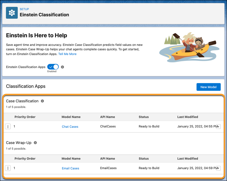Viewport: 227px width, 181px height.
Task: Open info tooltip beside Einstein Classification Apps toggle
Action: 62,67
